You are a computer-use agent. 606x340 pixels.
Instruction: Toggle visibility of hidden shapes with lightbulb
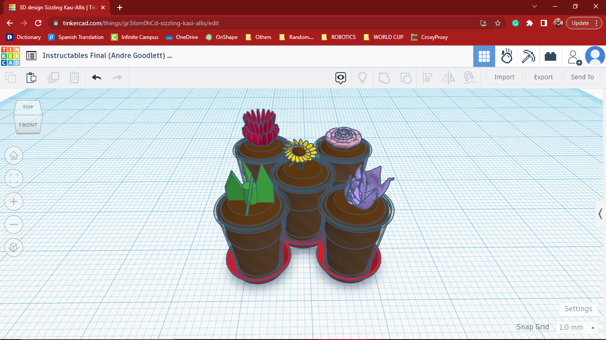(362, 77)
